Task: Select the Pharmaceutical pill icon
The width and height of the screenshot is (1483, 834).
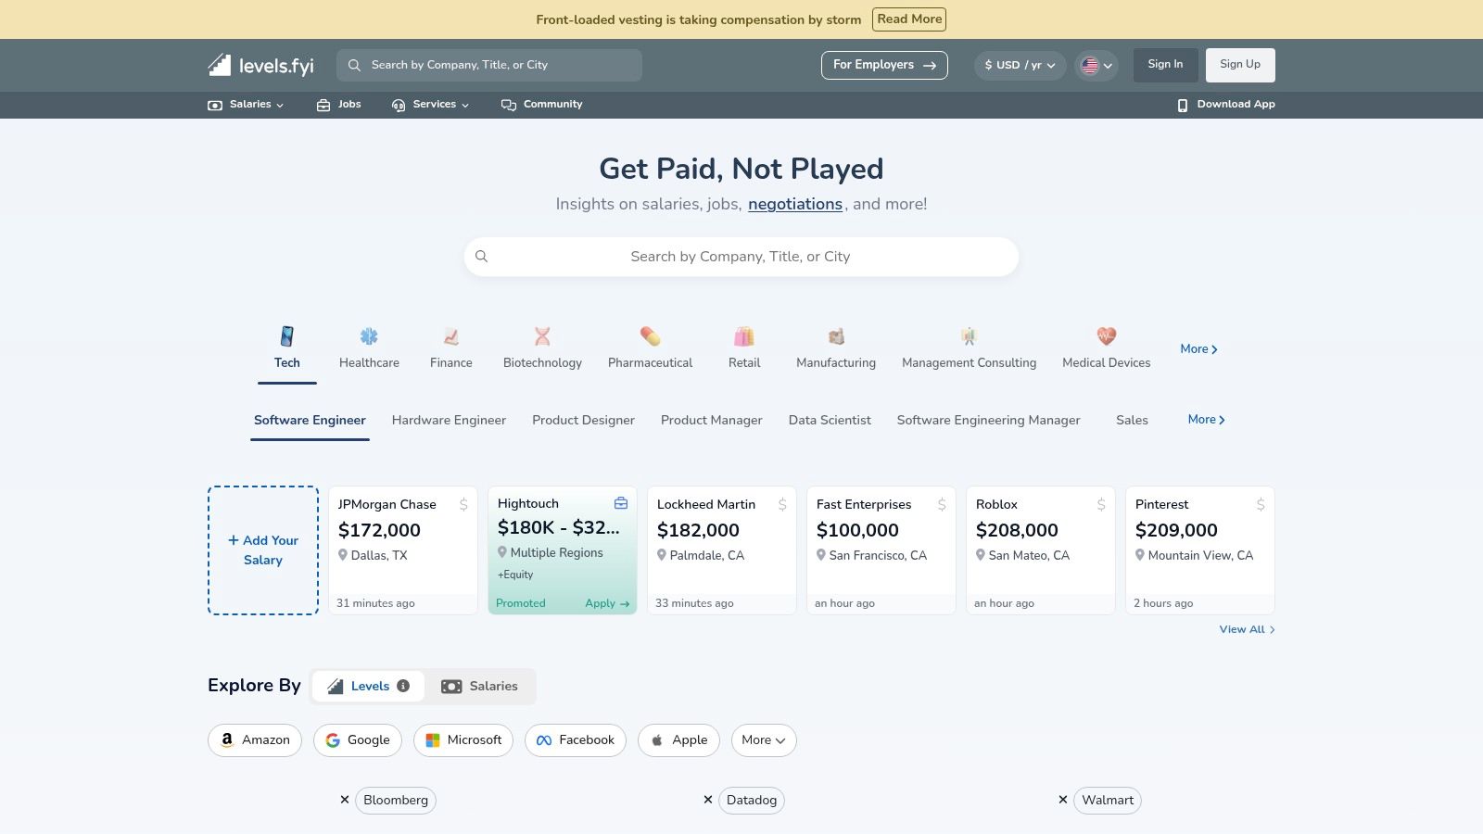Action: point(650,336)
